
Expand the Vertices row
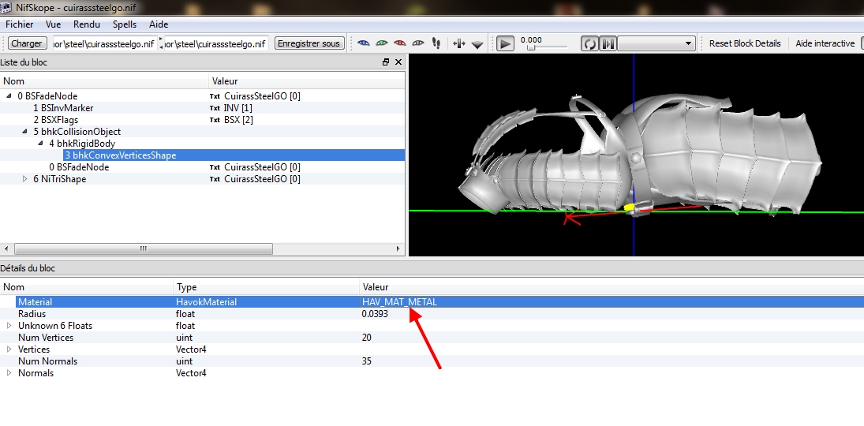tap(9, 349)
